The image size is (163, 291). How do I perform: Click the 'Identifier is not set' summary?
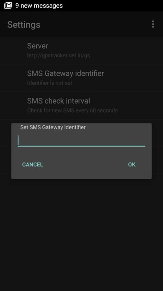[50, 83]
